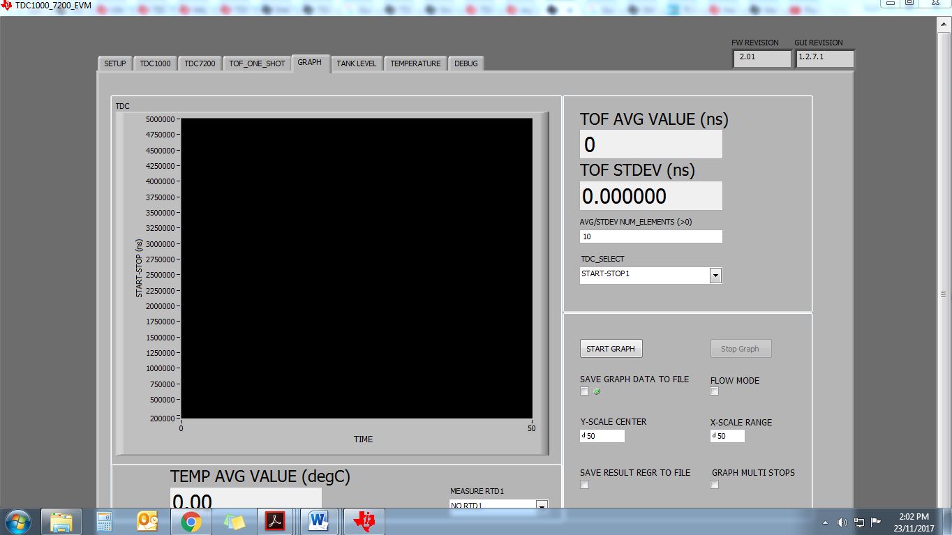Open Outlook from the taskbar
This screenshot has height=535, width=952.
click(147, 522)
